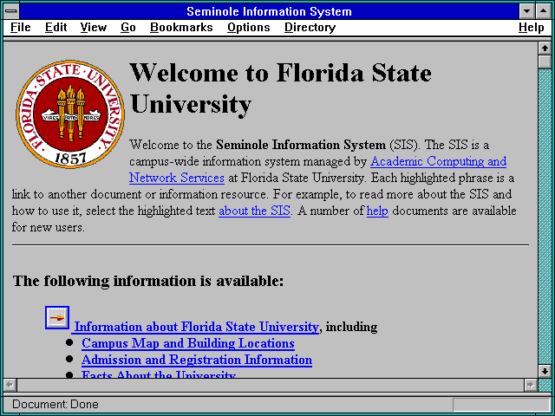
Task: Click the following information is available heading
Action: (148, 281)
